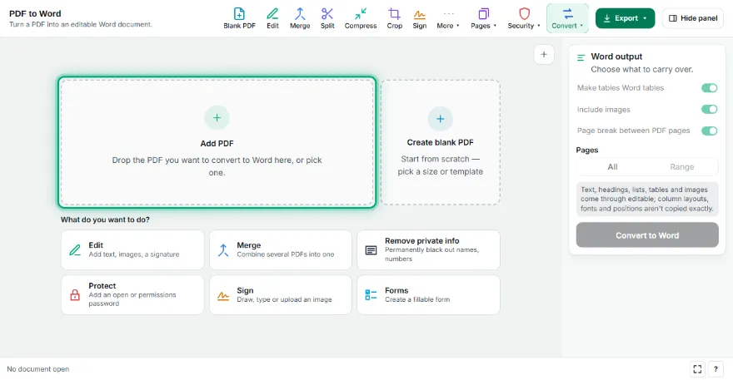This screenshot has height=380, width=733.
Task: Click the Word output panel header icon
Action: pyautogui.click(x=581, y=58)
